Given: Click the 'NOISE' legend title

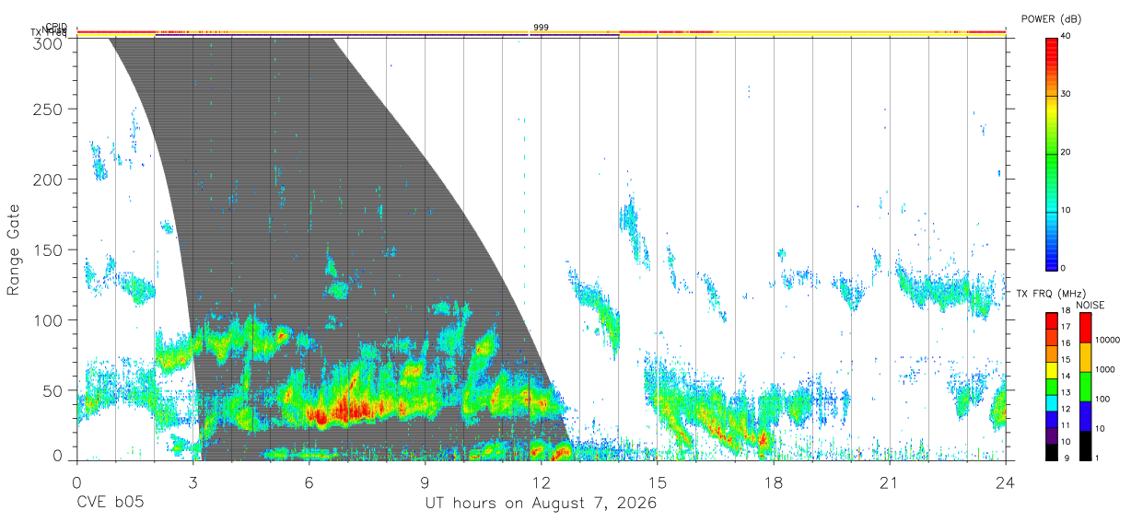Looking at the screenshot, I should 1091,305.
